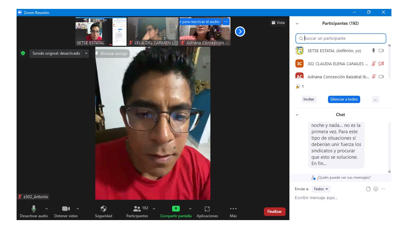The width and height of the screenshot is (408, 229).
Task: Click camera icon for Adriana Concepción row
Action: (x=381, y=76)
